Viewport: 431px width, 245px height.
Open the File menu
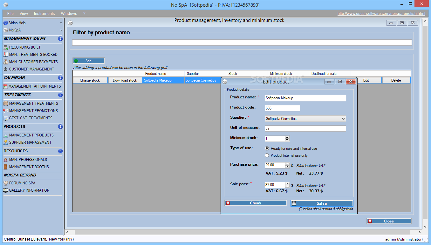pyautogui.click(x=10, y=14)
